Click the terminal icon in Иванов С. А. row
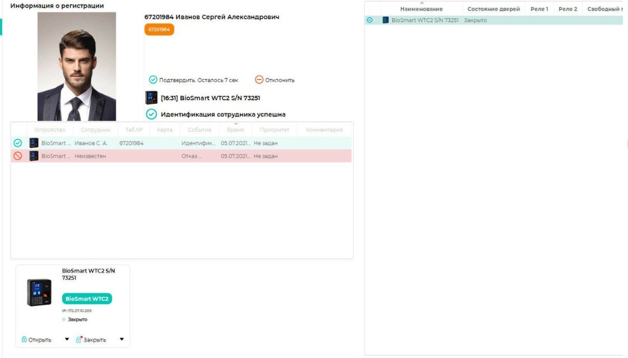628x358 pixels. coord(34,143)
